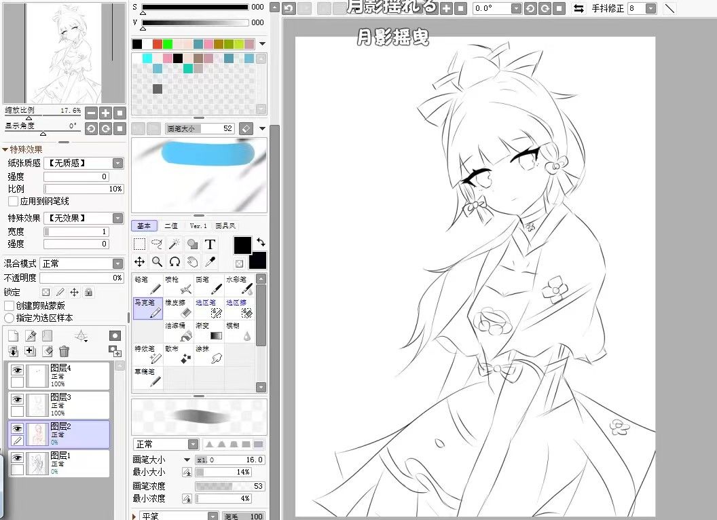Select the hand pan tool
The image size is (717, 520).
(192, 261)
